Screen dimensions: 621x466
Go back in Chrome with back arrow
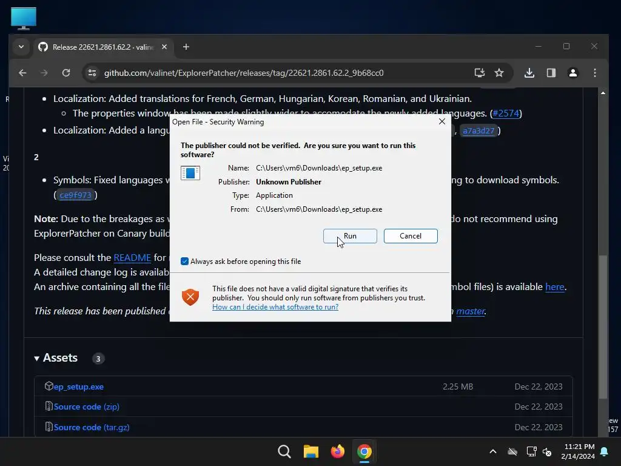pyautogui.click(x=22, y=73)
